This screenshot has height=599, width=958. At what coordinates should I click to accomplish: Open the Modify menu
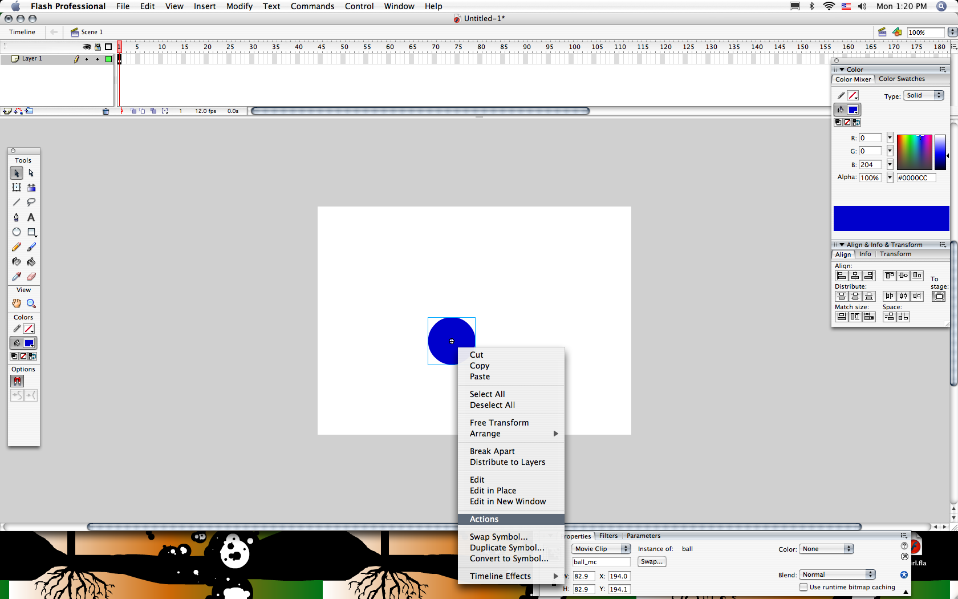(239, 6)
